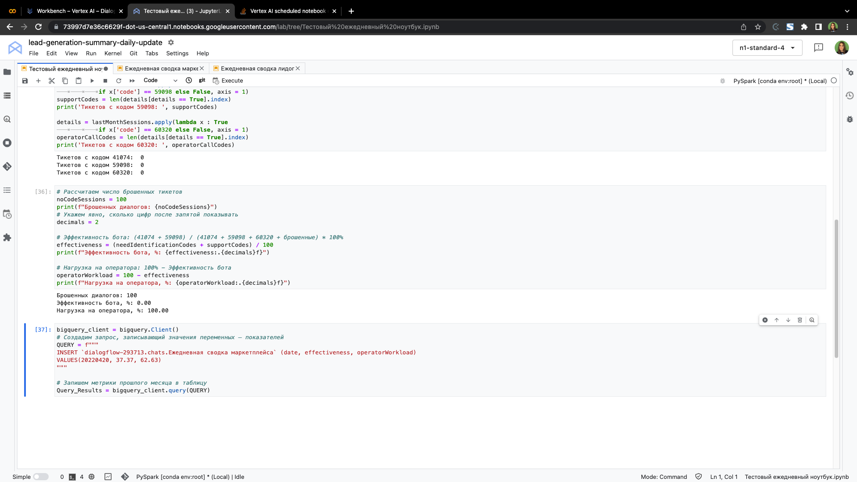Viewport: 857px width, 482px height.
Task: Cut the selected cell with the scissors icon
Action: coord(52,81)
